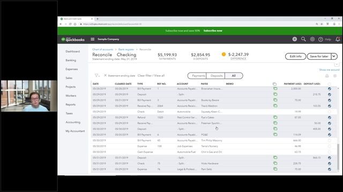
Task: Expand the Save for later dropdown arrow
Action: pyautogui.click(x=334, y=57)
